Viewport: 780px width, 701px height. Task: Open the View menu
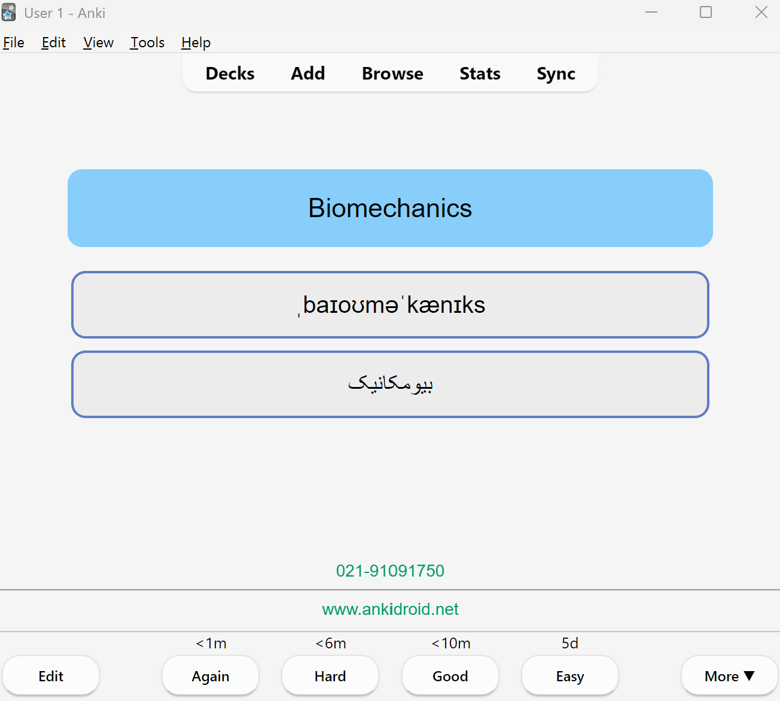pyautogui.click(x=99, y=42)
